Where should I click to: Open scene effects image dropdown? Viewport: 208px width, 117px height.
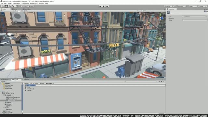(x=25, y=11)
